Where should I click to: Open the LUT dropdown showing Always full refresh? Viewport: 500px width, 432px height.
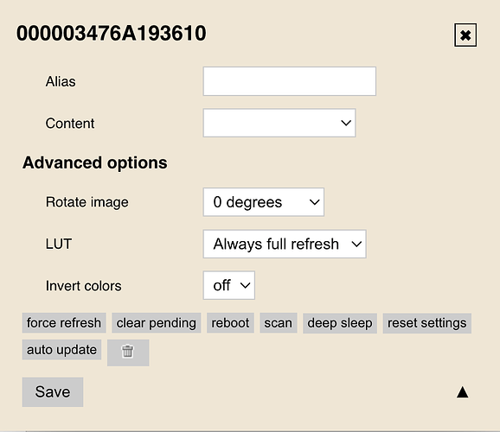coord(285,244)
